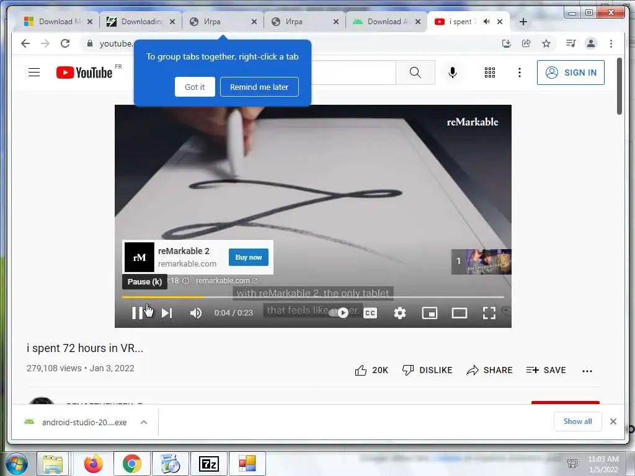Like the video (20K)
This screenshot has height=476, width=635.
[x=371, y=370]
